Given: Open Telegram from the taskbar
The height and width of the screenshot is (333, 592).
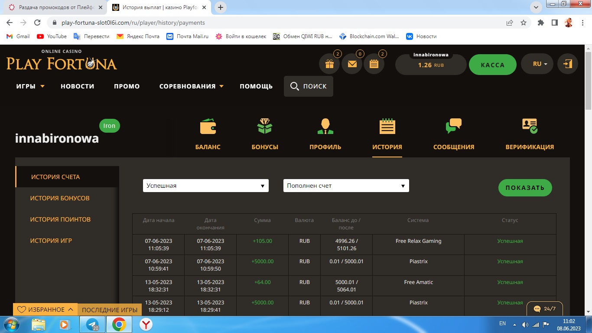Looking at the screenshot, I should [92, 324].
